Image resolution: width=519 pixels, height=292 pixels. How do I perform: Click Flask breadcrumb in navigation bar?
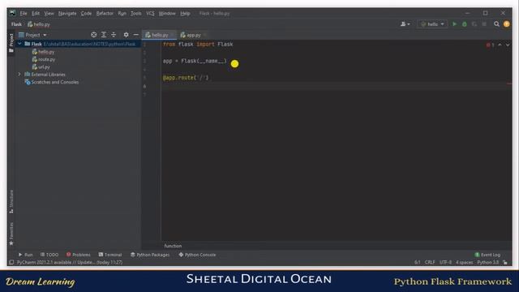(x=16, y=24)
